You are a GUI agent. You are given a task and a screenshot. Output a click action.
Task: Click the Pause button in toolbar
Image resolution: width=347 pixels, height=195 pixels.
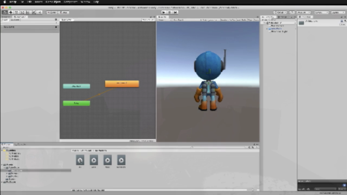[170, 12]
